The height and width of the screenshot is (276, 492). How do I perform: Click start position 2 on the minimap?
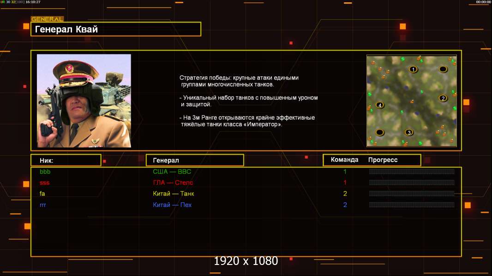[x=443, y=98]
